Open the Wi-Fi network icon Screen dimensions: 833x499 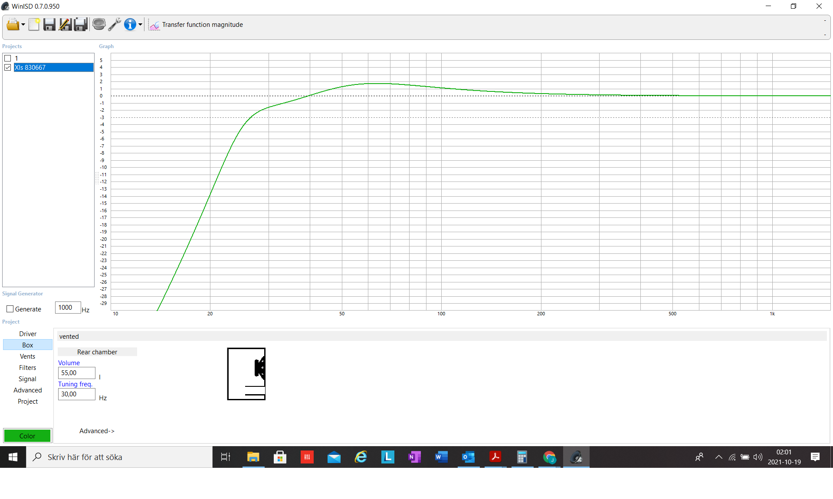[732, 457]
